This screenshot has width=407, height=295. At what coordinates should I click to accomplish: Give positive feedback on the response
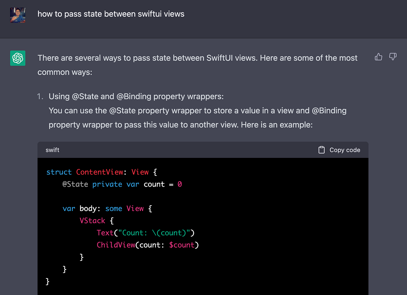[378, 57]
